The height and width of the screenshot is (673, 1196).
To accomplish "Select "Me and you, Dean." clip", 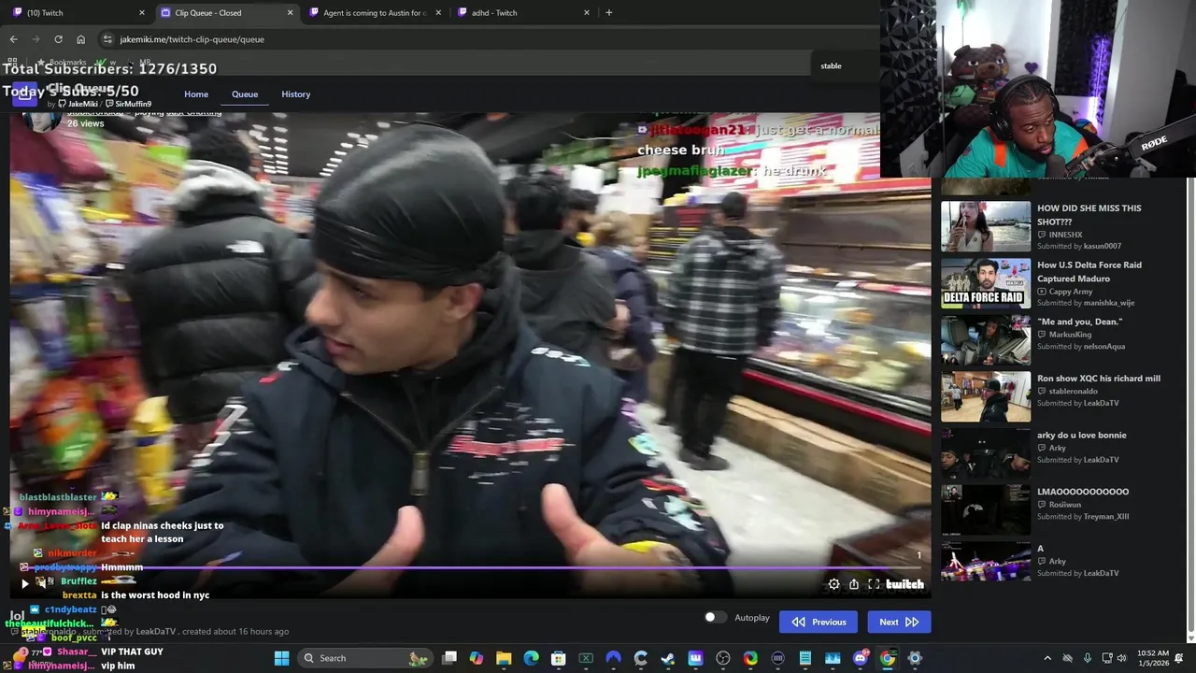I will [1079, 322].
